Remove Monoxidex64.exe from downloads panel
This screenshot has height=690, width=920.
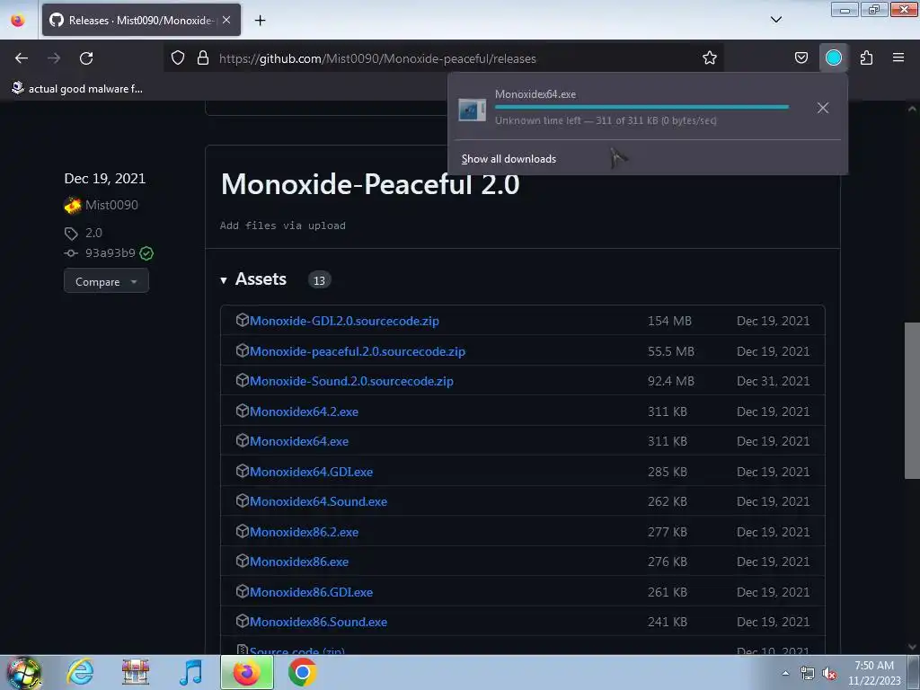pos(823,108)
